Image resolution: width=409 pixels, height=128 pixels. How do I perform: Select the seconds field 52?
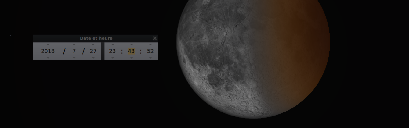coord(150,51)
